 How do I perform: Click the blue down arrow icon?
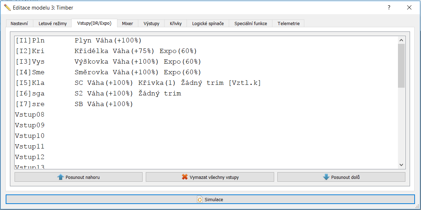326,177
